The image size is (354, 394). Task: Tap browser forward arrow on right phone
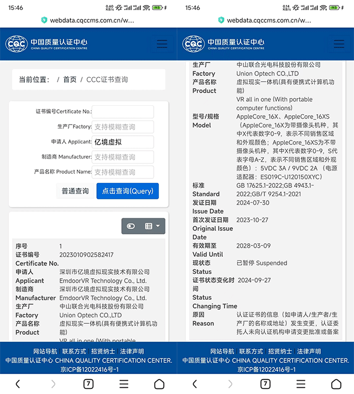tap(230, 384)
